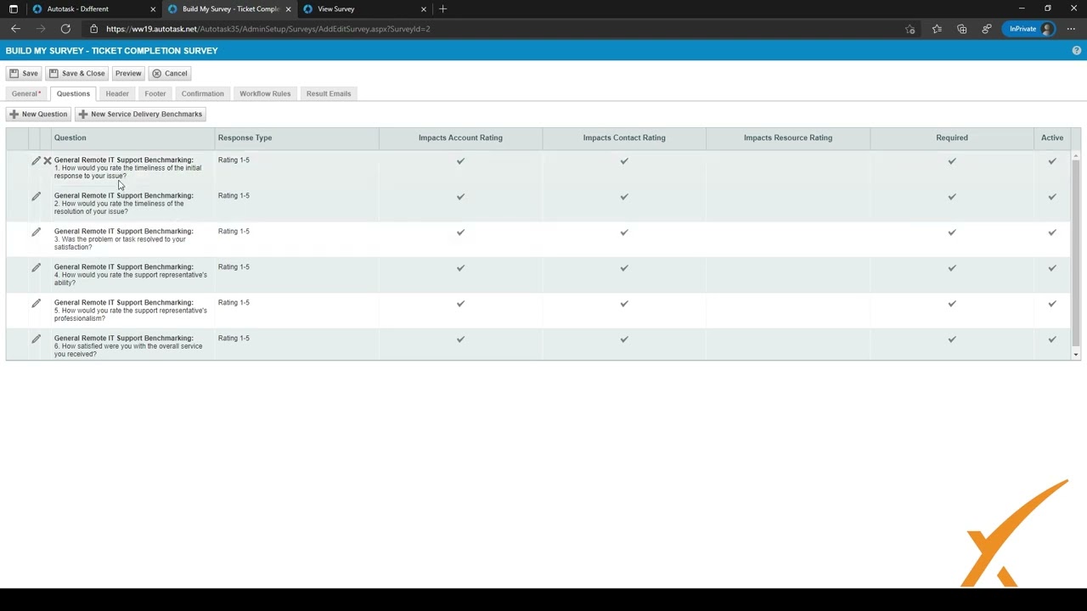Click question 6 Required checkmark

[952, 339]
